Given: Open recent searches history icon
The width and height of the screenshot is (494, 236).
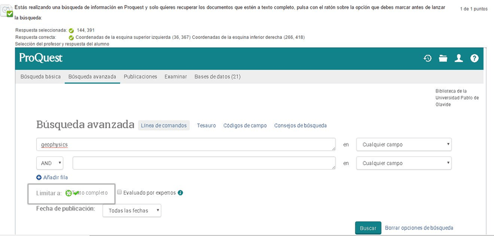Looking at the screenshot, I should pos(428,58).
